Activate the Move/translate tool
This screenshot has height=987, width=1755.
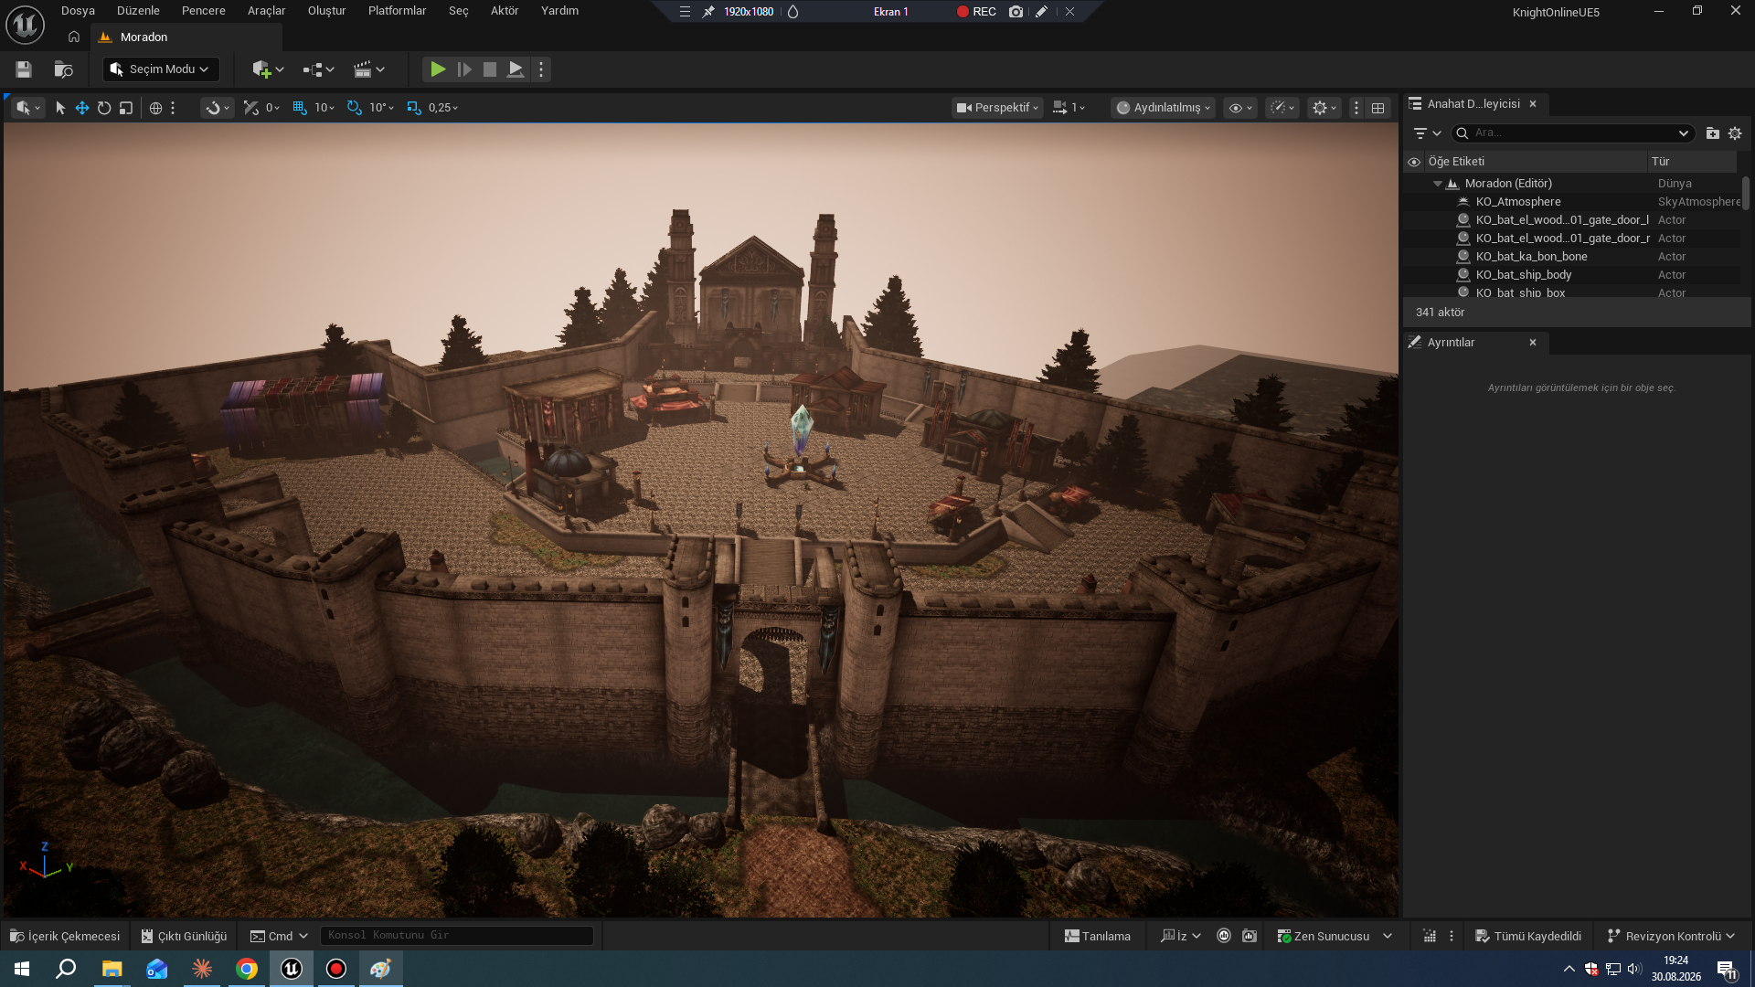click(82, 108)
